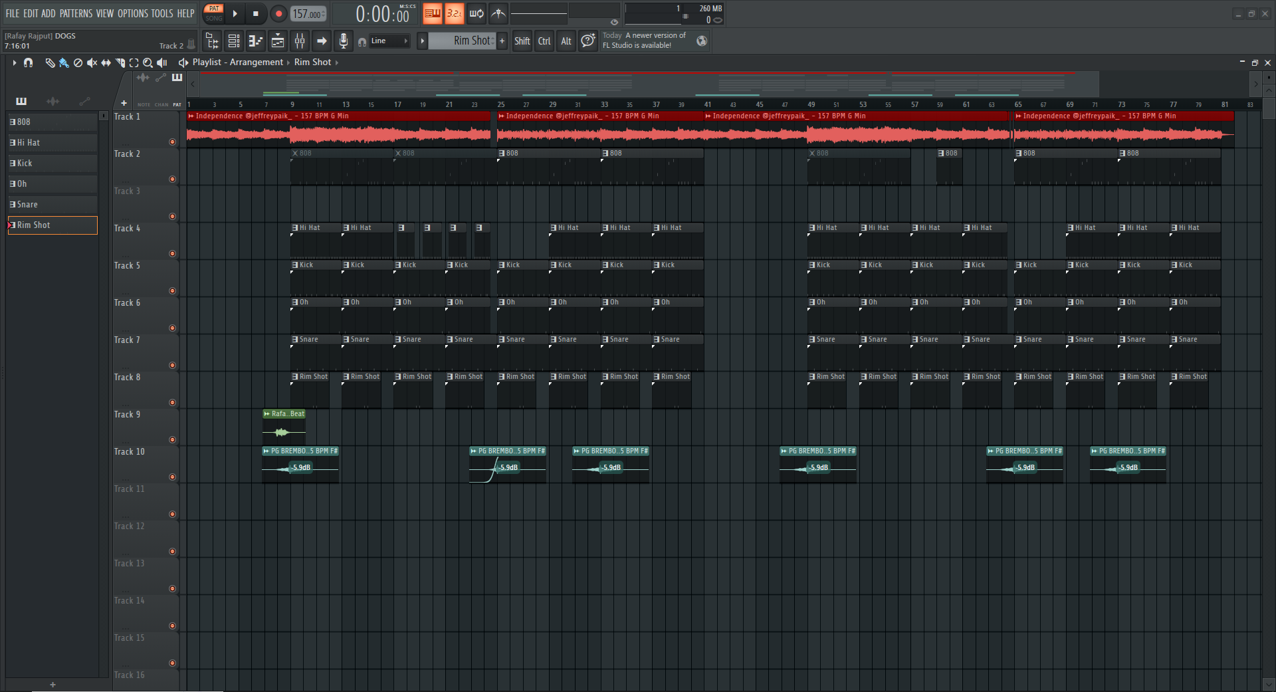Open the Line snap dropdown

point(389,41)
